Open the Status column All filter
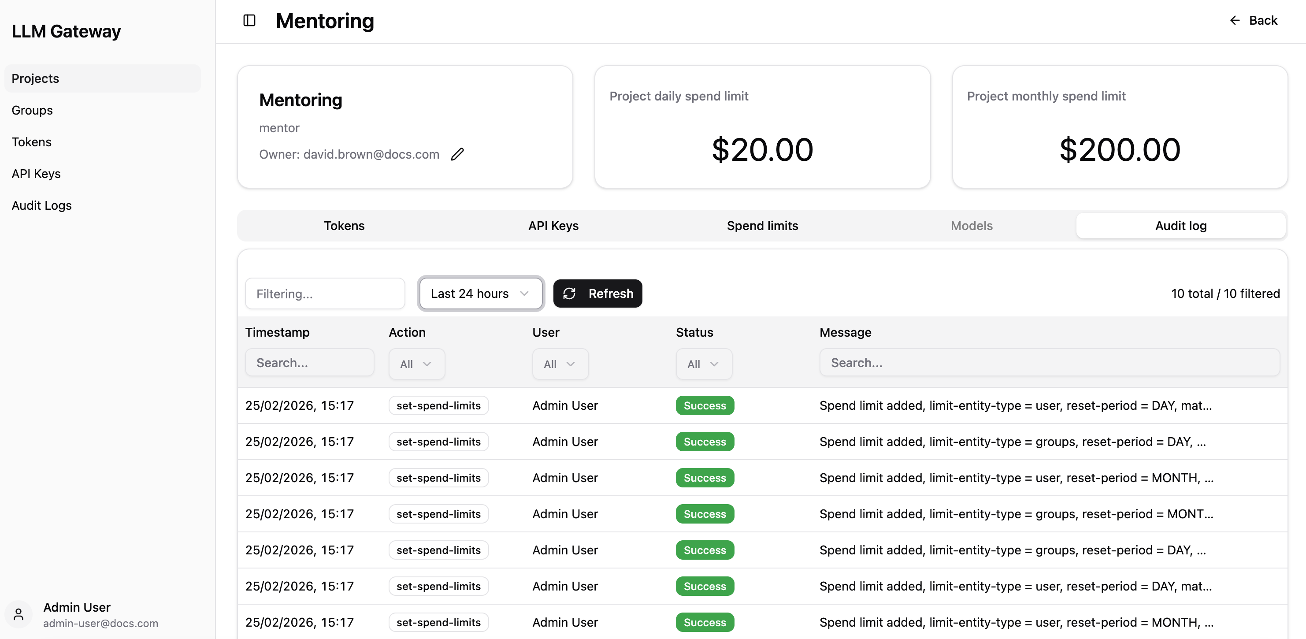 (704, 364)
